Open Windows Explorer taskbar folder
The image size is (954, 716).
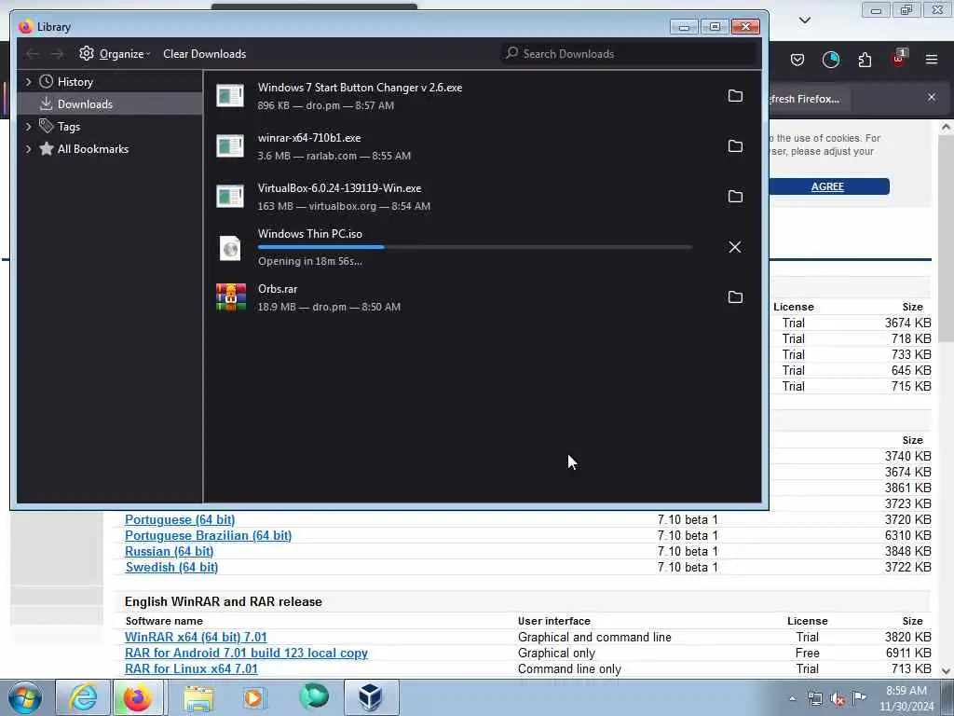[198, 697]
